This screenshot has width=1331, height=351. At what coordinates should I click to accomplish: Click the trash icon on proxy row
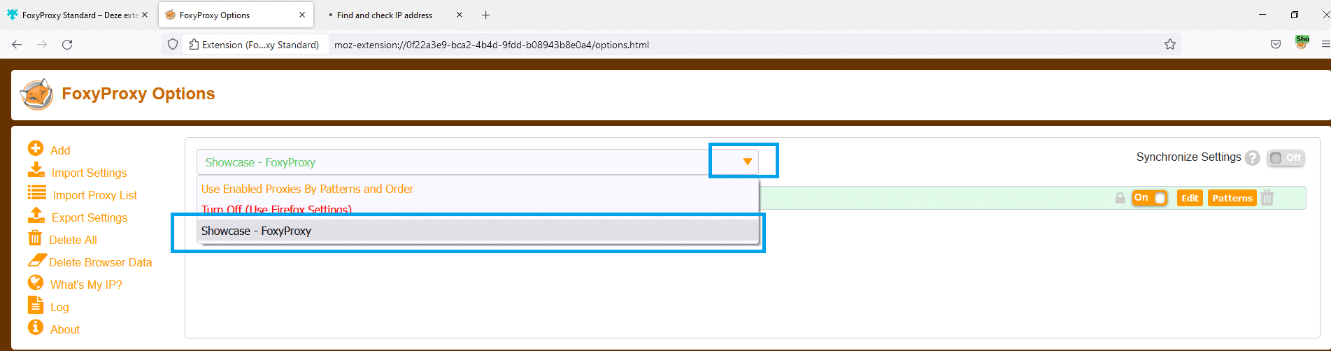point(1267,198)
